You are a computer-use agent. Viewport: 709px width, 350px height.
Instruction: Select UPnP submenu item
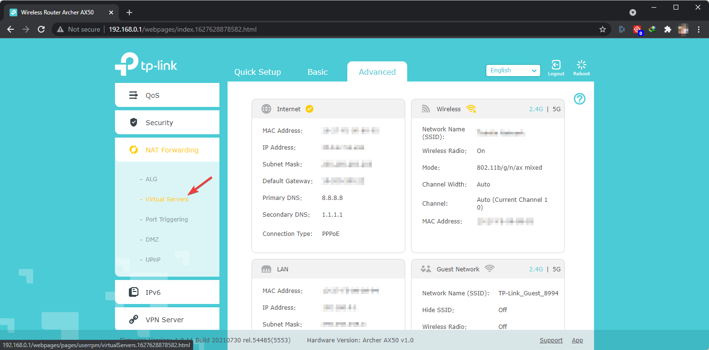pyautogui.click(x=153, y=260)
